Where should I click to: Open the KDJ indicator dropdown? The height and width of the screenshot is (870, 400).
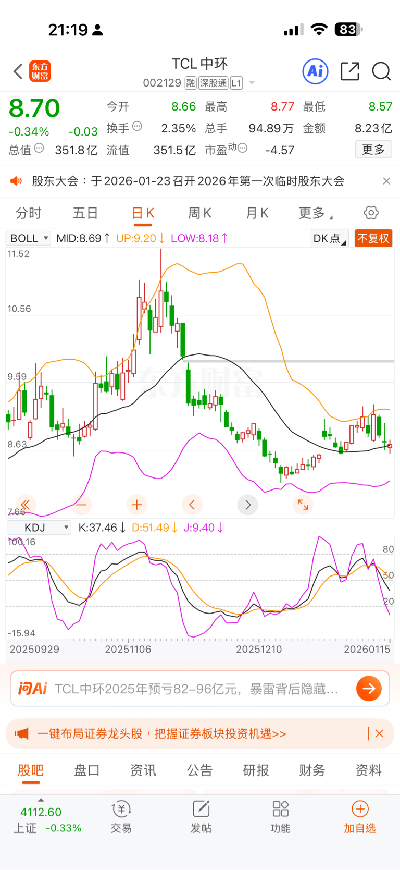coord(40,528)
